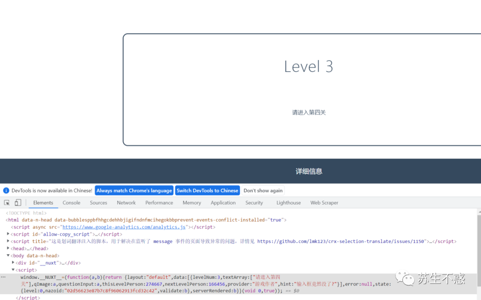Open the Sources tab
Viewport: 481px width, 300px height.
coord(98,203)
